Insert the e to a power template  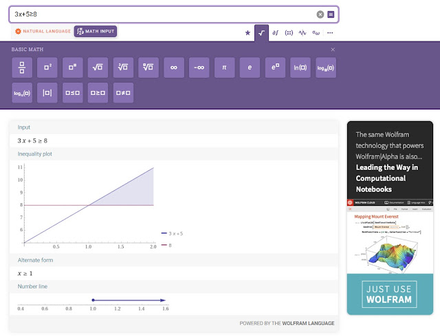275,67
